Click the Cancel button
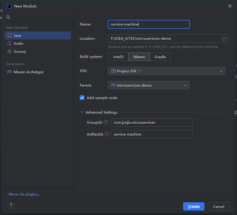Viewport: 237px width, 215px height. click(x=219, y=206)
